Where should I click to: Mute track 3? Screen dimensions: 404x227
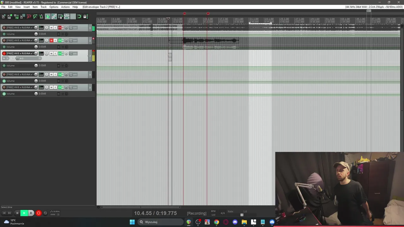point(51,54)
